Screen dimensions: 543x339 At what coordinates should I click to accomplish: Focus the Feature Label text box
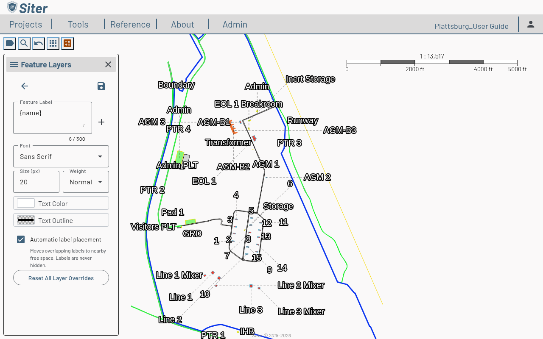[53, 118]
